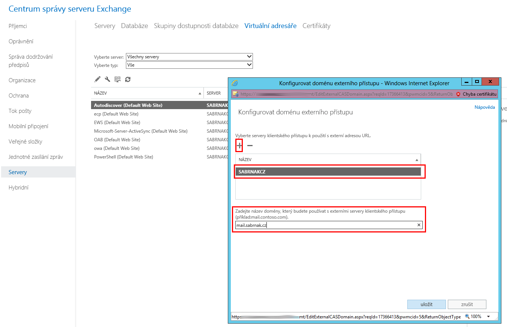
Task: Remove server using the minus icon
Action: (250, 145)
